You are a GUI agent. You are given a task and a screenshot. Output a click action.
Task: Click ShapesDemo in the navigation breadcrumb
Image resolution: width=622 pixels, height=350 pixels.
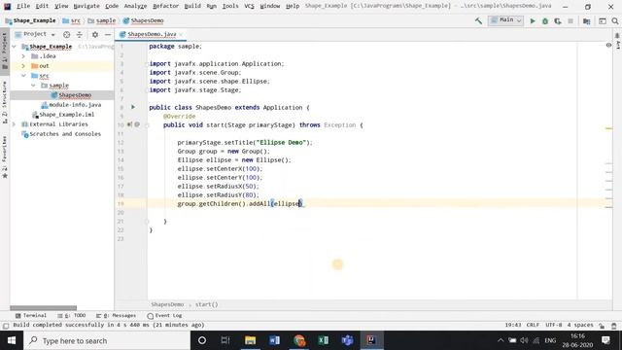coord(143,20)
